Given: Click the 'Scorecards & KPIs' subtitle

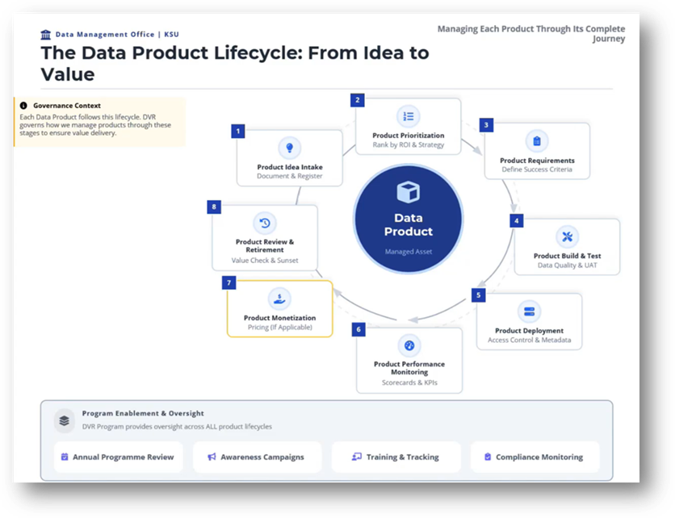Looking at the screenshot, I should 409,382.
